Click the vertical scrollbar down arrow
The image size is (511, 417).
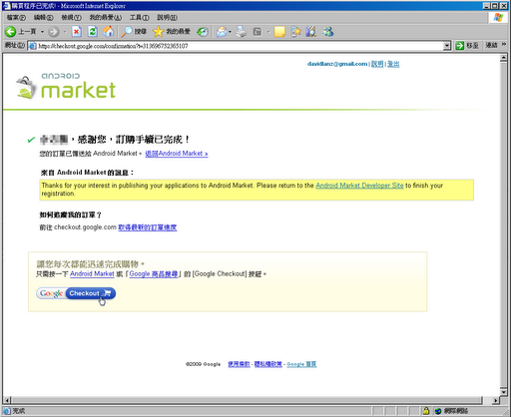click(503, 392)
